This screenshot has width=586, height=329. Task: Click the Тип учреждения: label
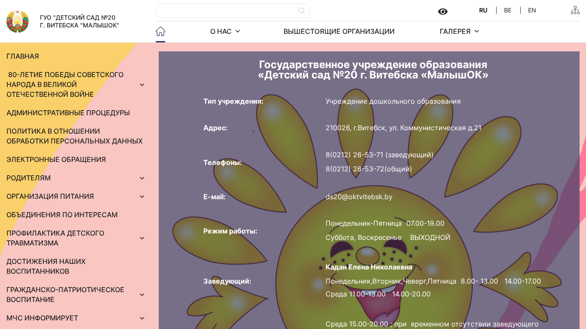click(x=233, y=101)
